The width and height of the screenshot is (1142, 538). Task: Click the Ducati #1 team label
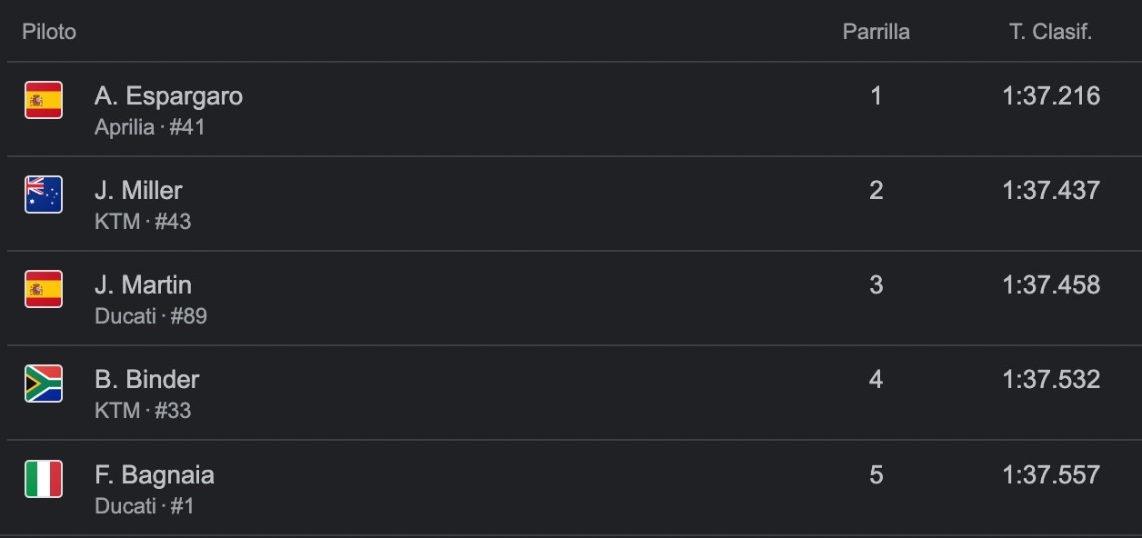coord(145,506)
